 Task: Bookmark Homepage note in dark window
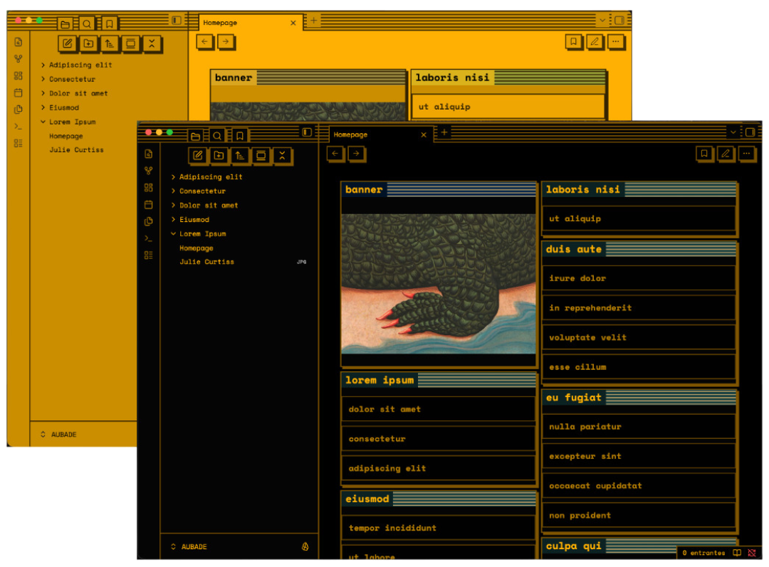click(704, 154)
